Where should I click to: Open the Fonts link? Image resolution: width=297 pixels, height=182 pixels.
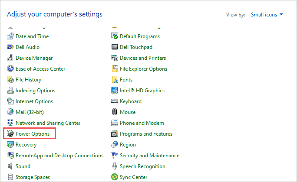click(x=126, y=80)
